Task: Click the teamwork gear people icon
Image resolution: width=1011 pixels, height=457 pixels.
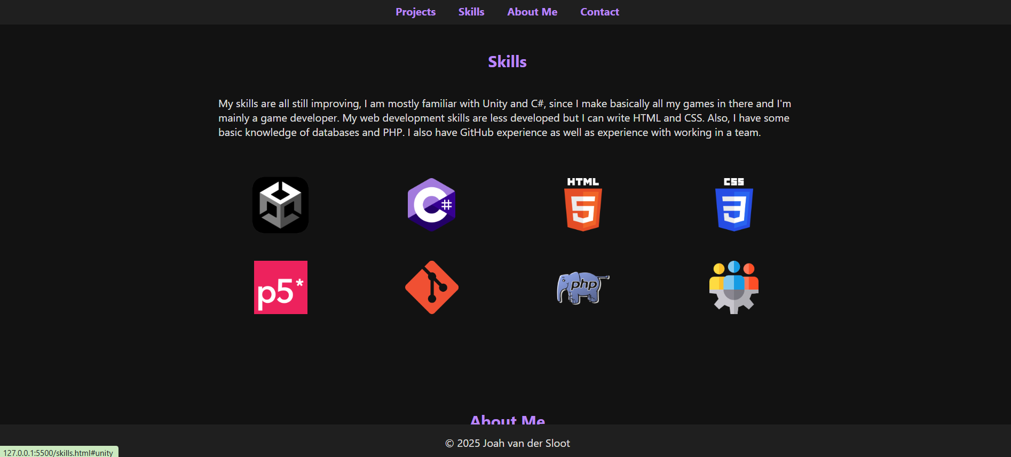Action: (x=734, y=287)
